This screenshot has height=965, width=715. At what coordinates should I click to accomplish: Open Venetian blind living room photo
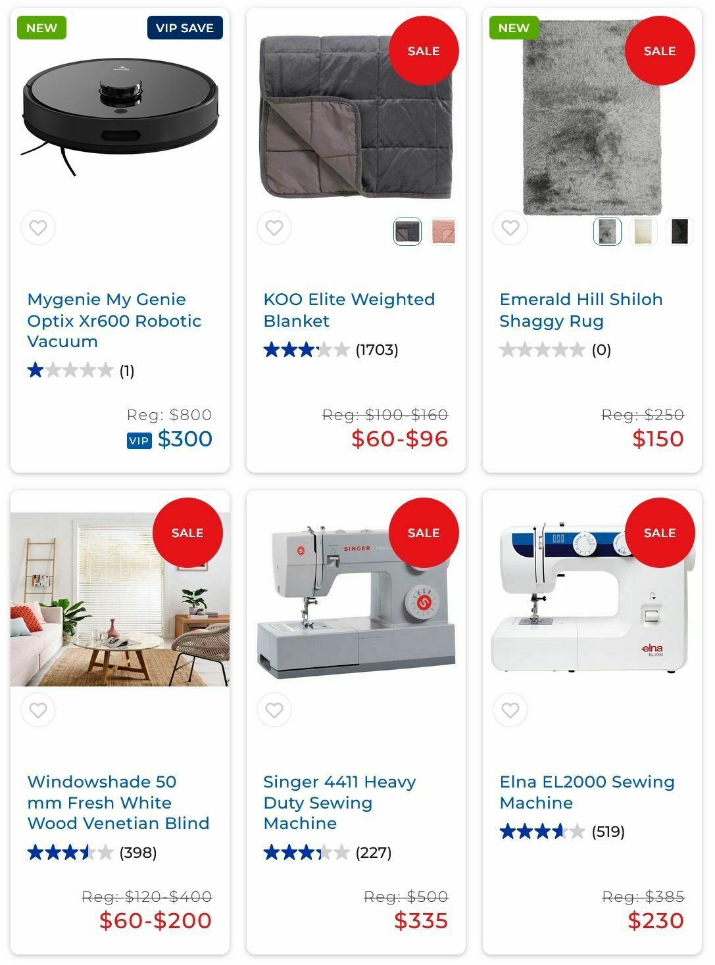120,600
